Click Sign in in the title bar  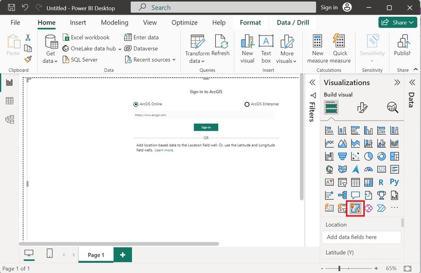(329, 8)
